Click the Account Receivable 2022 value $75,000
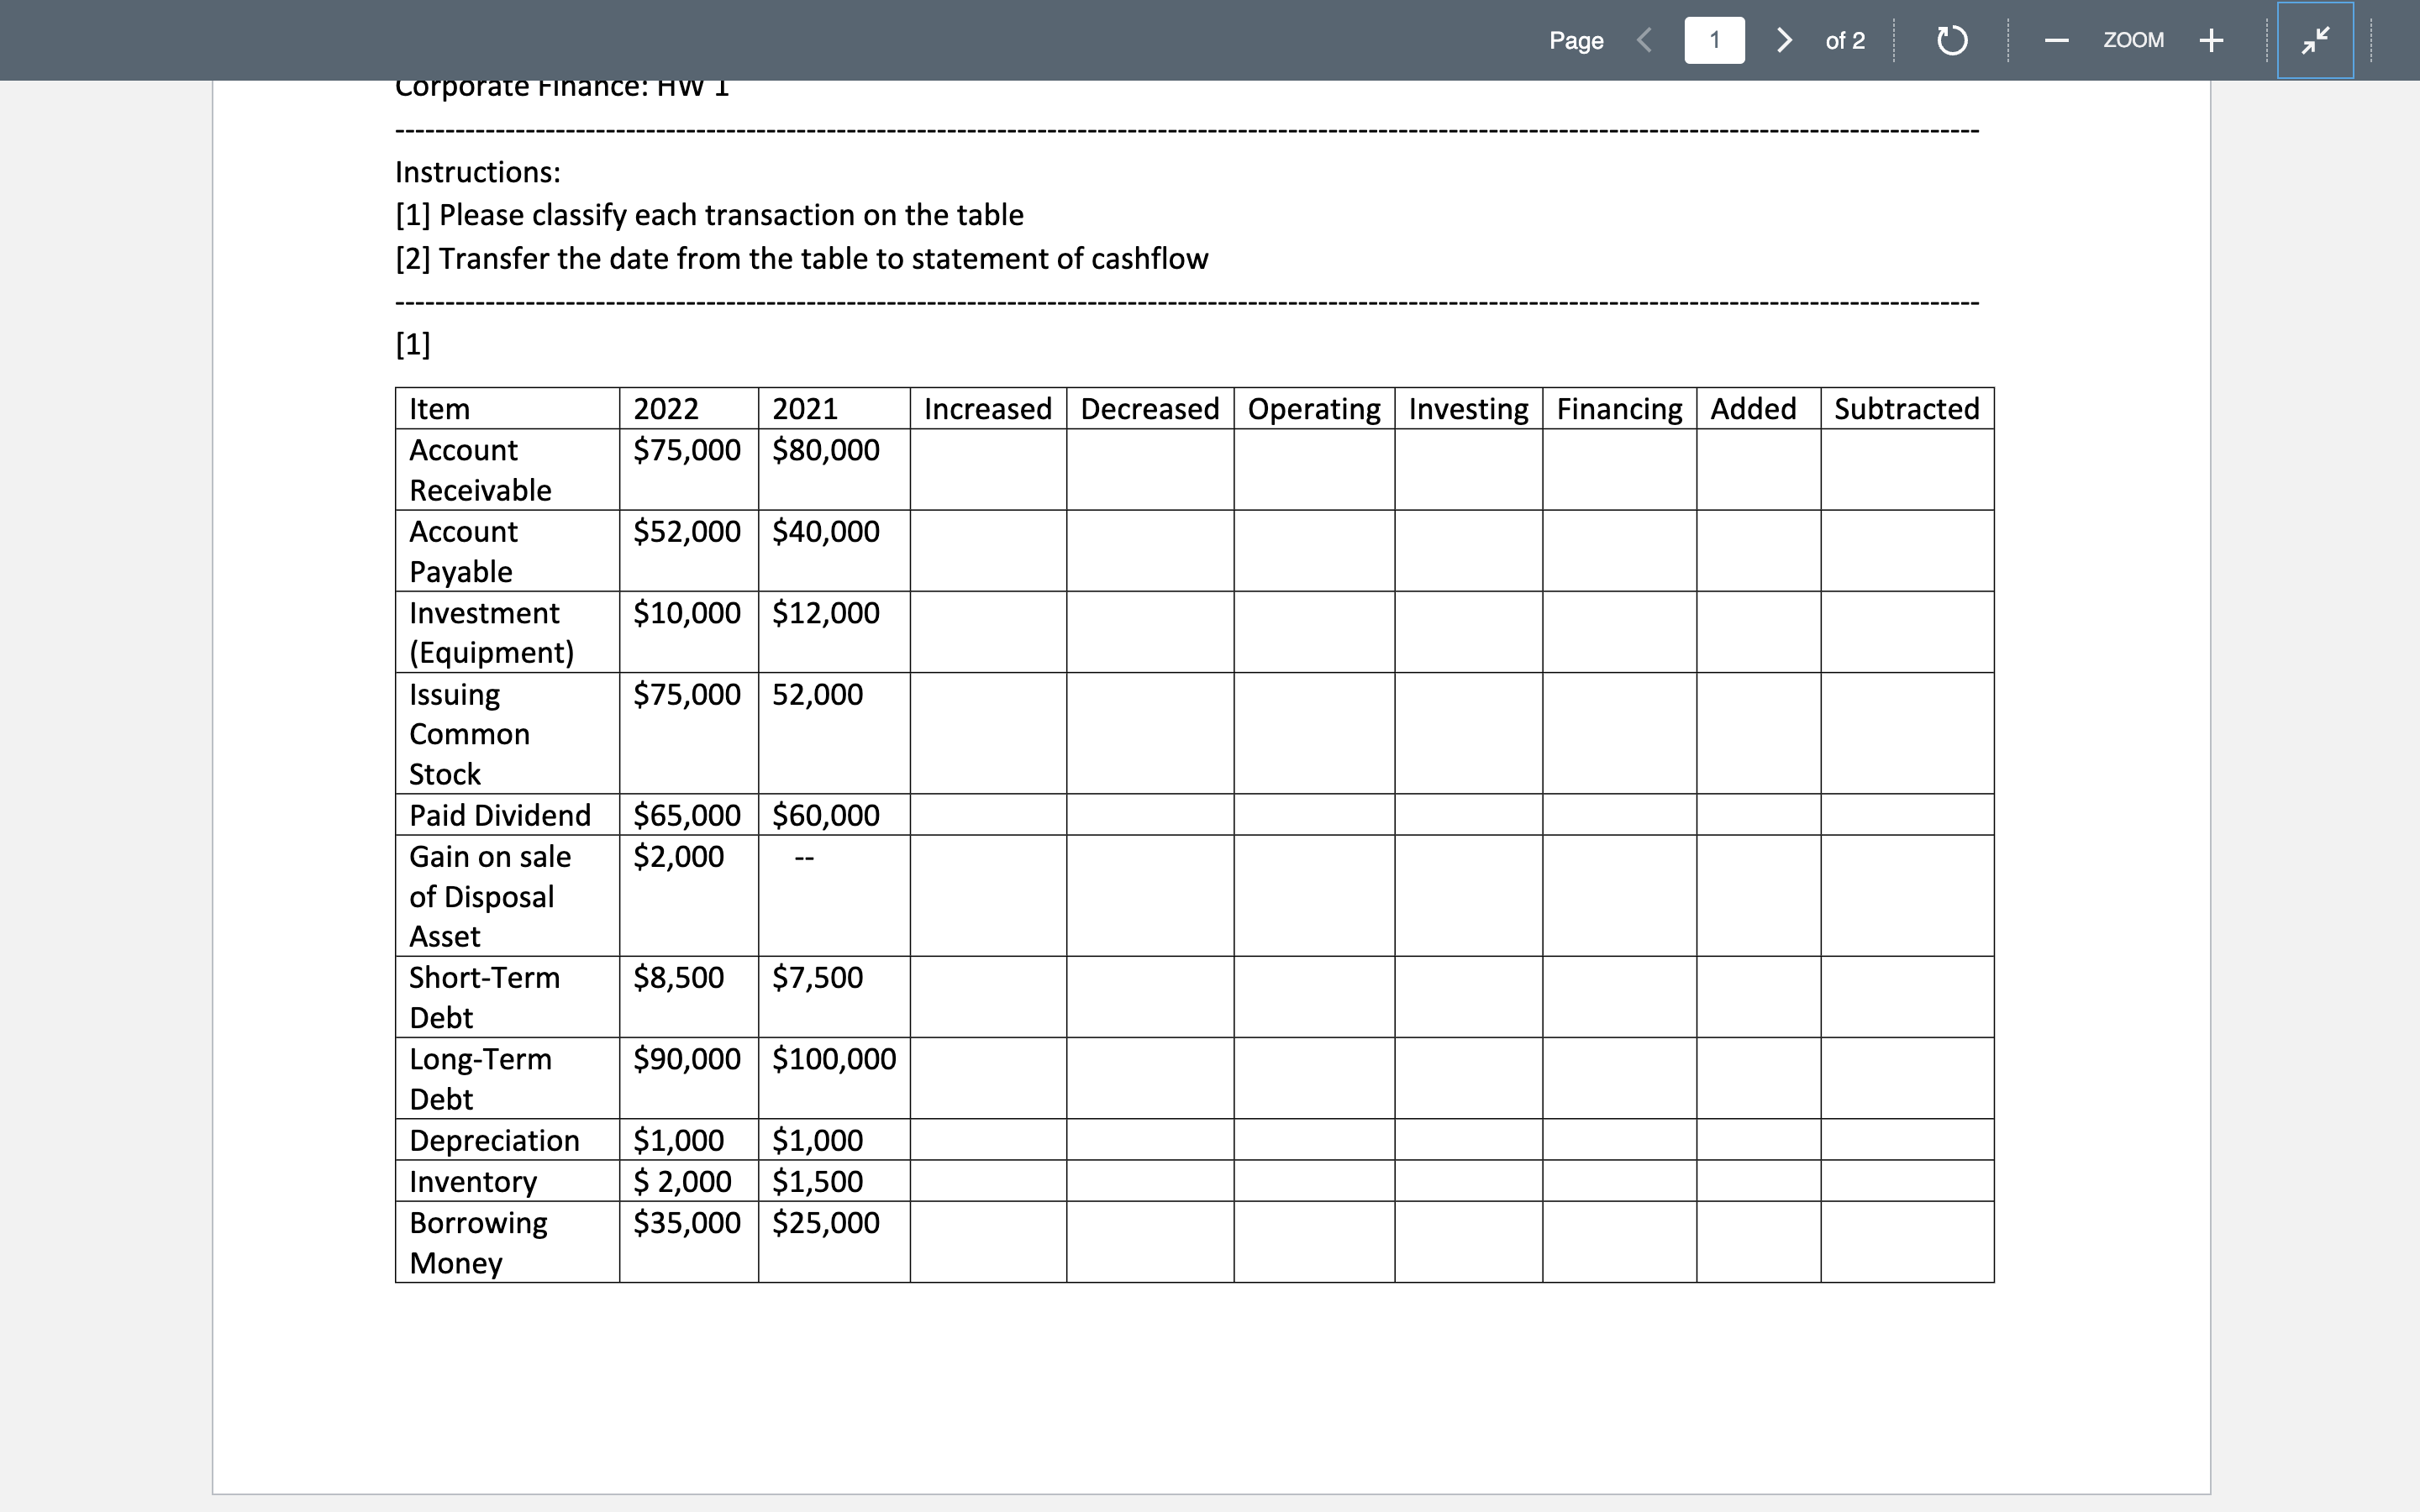 click(x=687, y=450)
